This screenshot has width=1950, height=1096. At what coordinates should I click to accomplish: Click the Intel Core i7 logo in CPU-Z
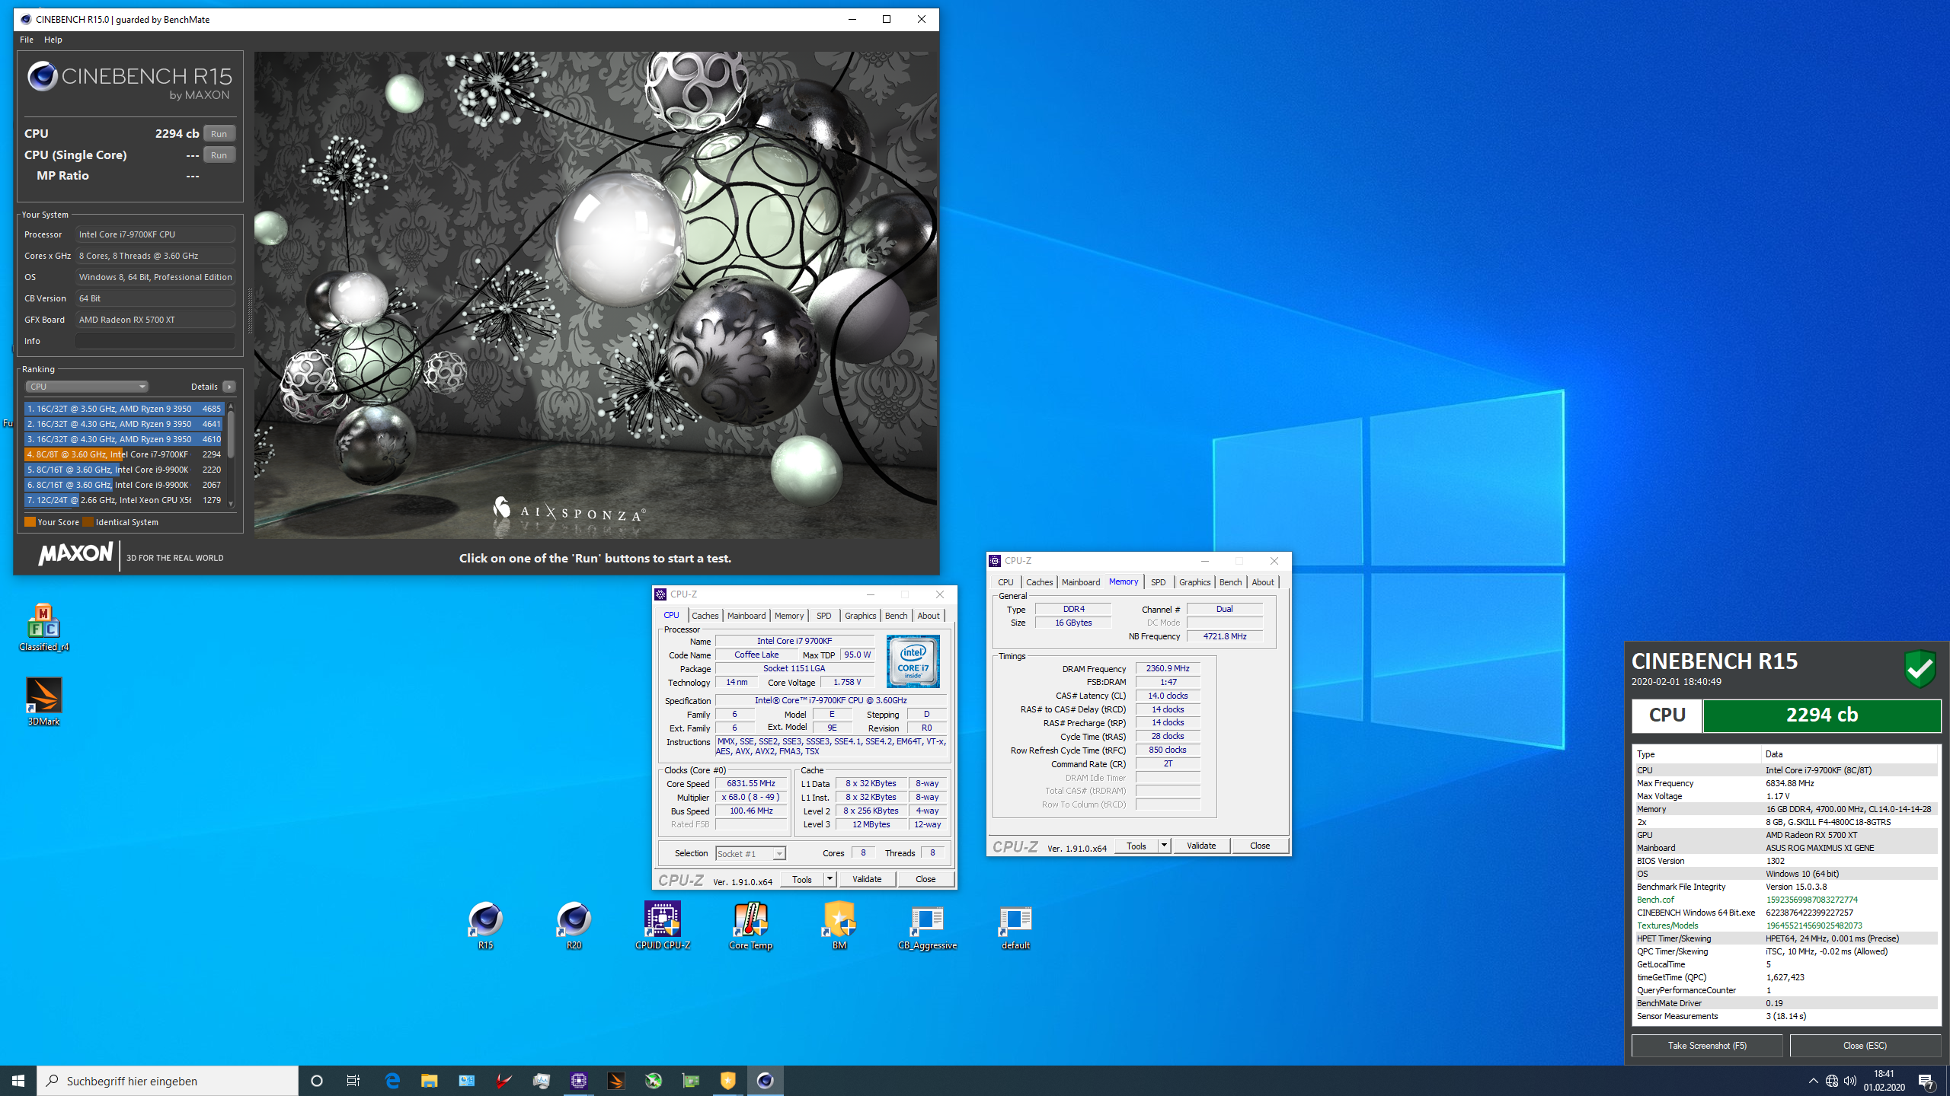913,661
